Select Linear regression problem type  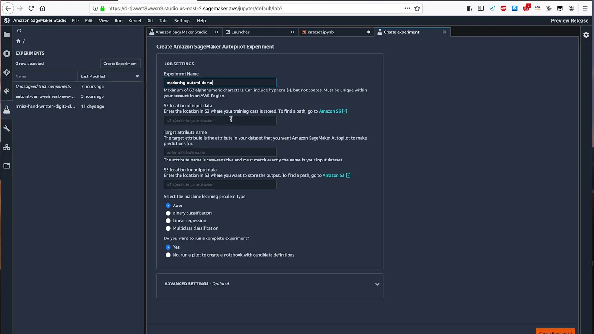[168, 221]
